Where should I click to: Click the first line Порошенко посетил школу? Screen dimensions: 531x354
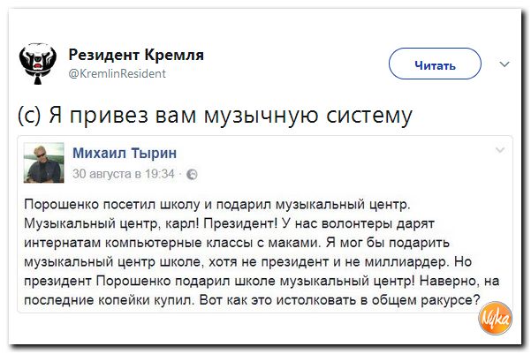click(x=217, y=205)
